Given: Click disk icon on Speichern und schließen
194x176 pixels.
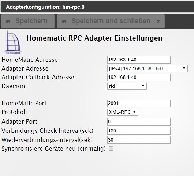Looking at the screenshot, I should [64, 21].
